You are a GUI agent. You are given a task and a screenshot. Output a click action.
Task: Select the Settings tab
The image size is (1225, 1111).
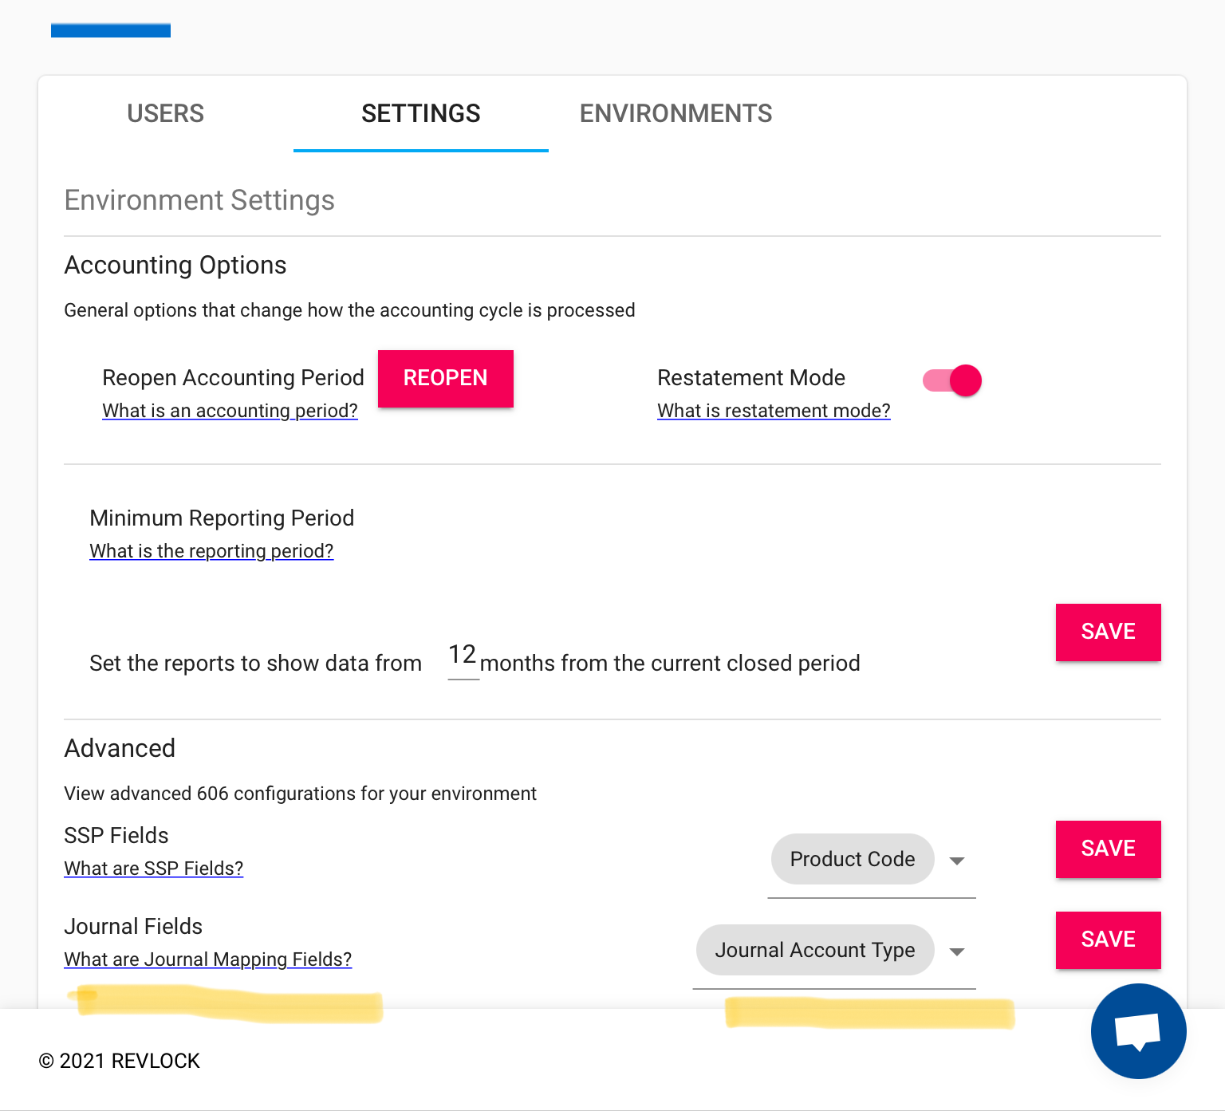pyautogui.click(x=420, y=114)
